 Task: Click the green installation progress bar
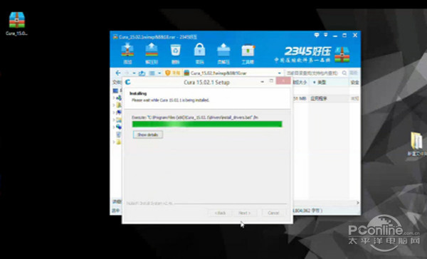(207, 125)
